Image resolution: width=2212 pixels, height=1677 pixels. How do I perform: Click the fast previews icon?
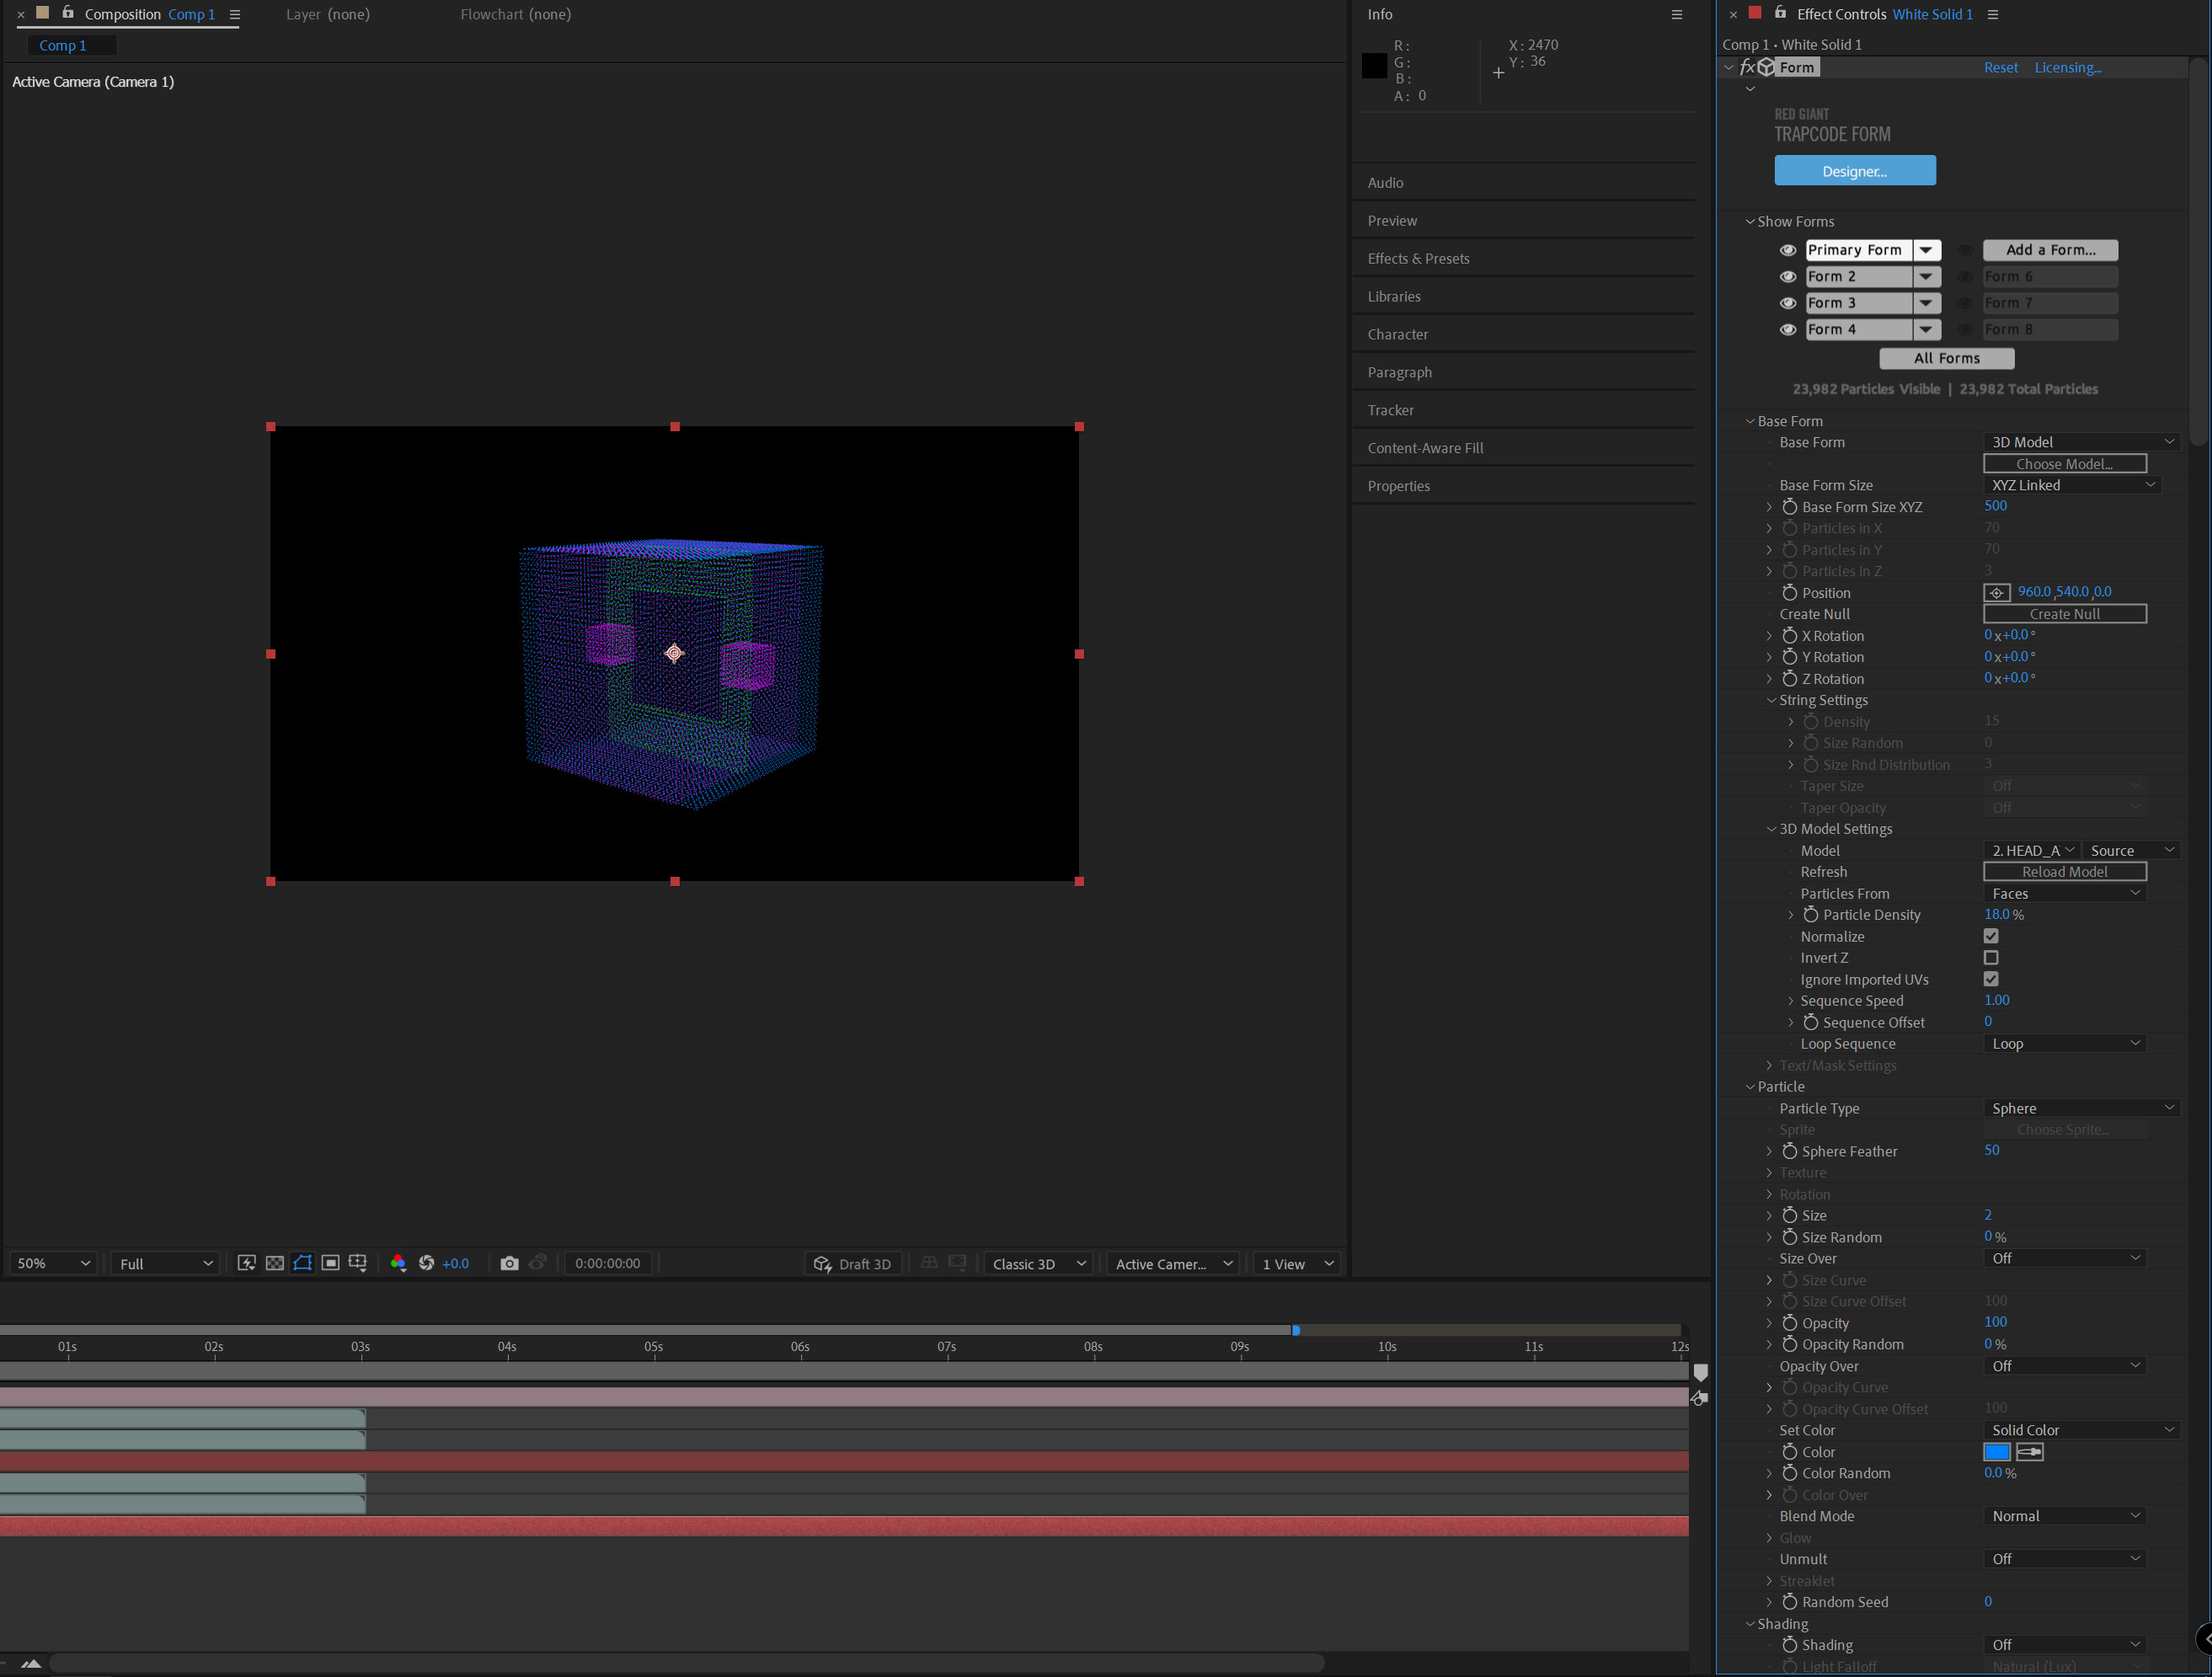246,1263
